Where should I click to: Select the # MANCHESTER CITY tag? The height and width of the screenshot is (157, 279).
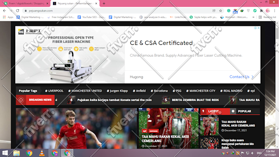(x=201, y=91)
